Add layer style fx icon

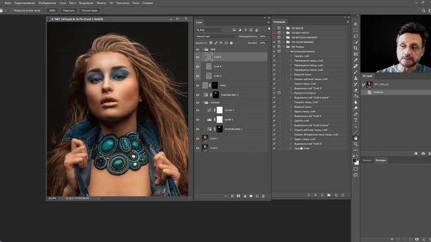tap(232, 196)
